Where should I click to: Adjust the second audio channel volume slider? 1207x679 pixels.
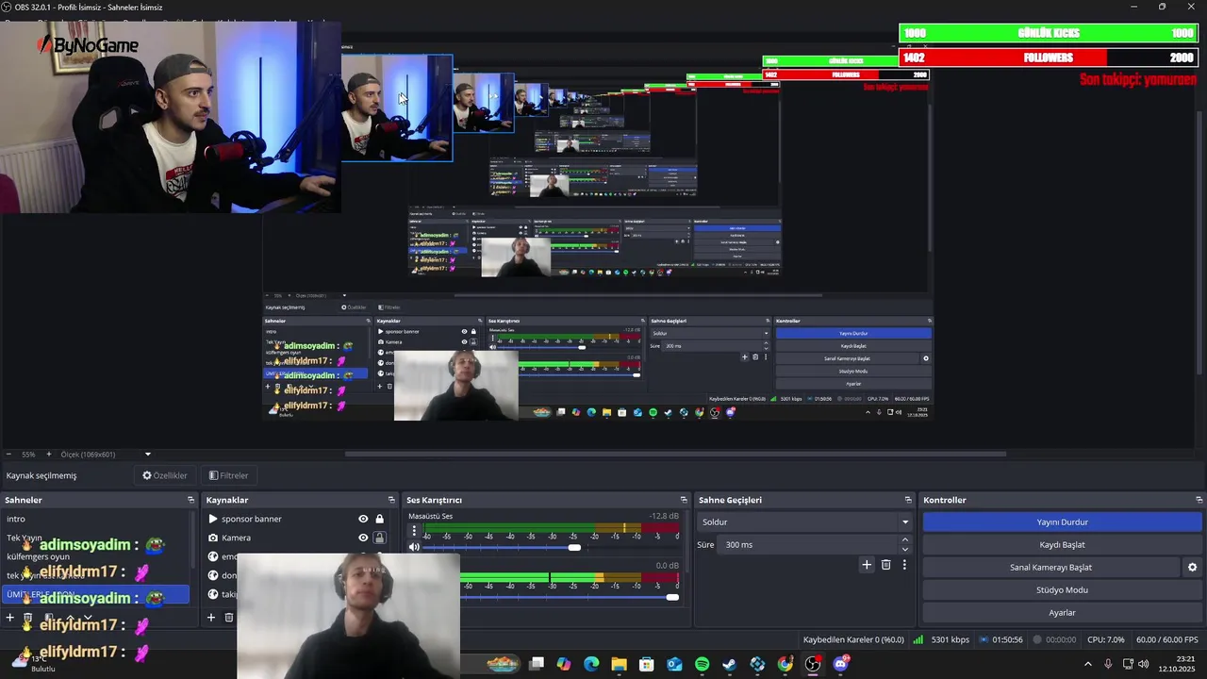[671, 596]
